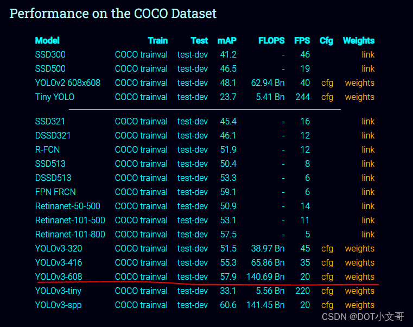The height and width of the screenshot is (327, 413).
Task: Download YOLOv3-spp weights
Action: tap(359, 305)
